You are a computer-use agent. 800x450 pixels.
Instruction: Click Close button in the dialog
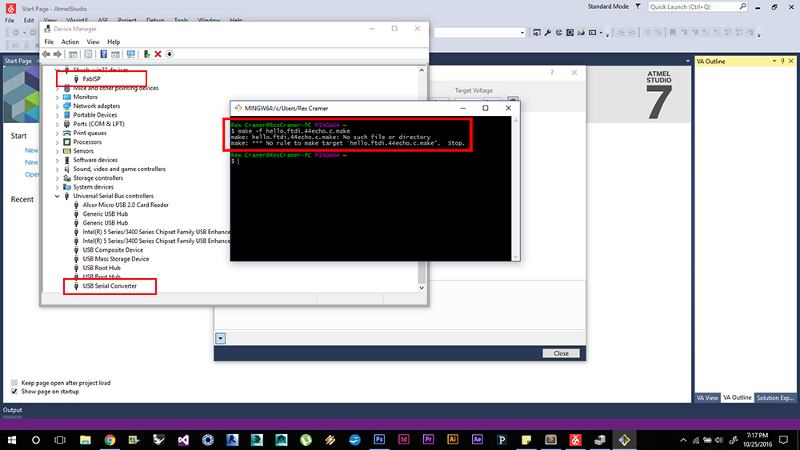point(561,353)
